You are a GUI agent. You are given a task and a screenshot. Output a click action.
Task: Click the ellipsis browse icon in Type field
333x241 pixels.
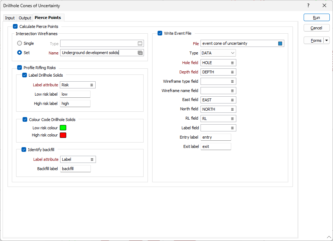140,44
